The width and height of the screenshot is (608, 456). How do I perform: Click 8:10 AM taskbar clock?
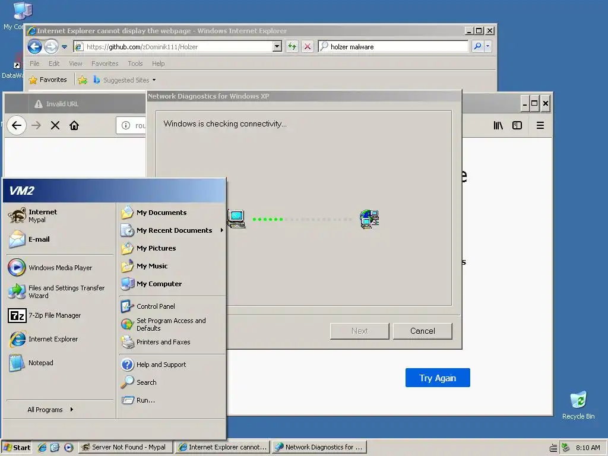click(x=588, y=448)
